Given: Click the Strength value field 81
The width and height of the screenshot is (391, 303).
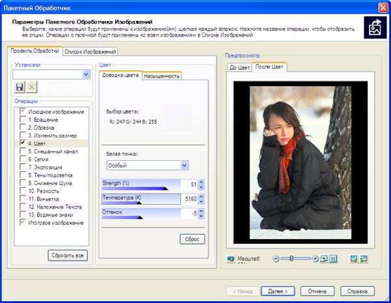Looking at the screenshot, I should 190,184.
